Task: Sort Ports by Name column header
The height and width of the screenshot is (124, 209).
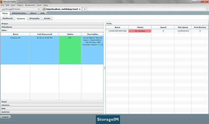Action: click(x=117, y=27)
